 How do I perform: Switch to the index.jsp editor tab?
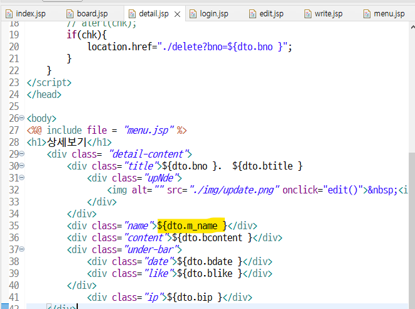[26, 14]
